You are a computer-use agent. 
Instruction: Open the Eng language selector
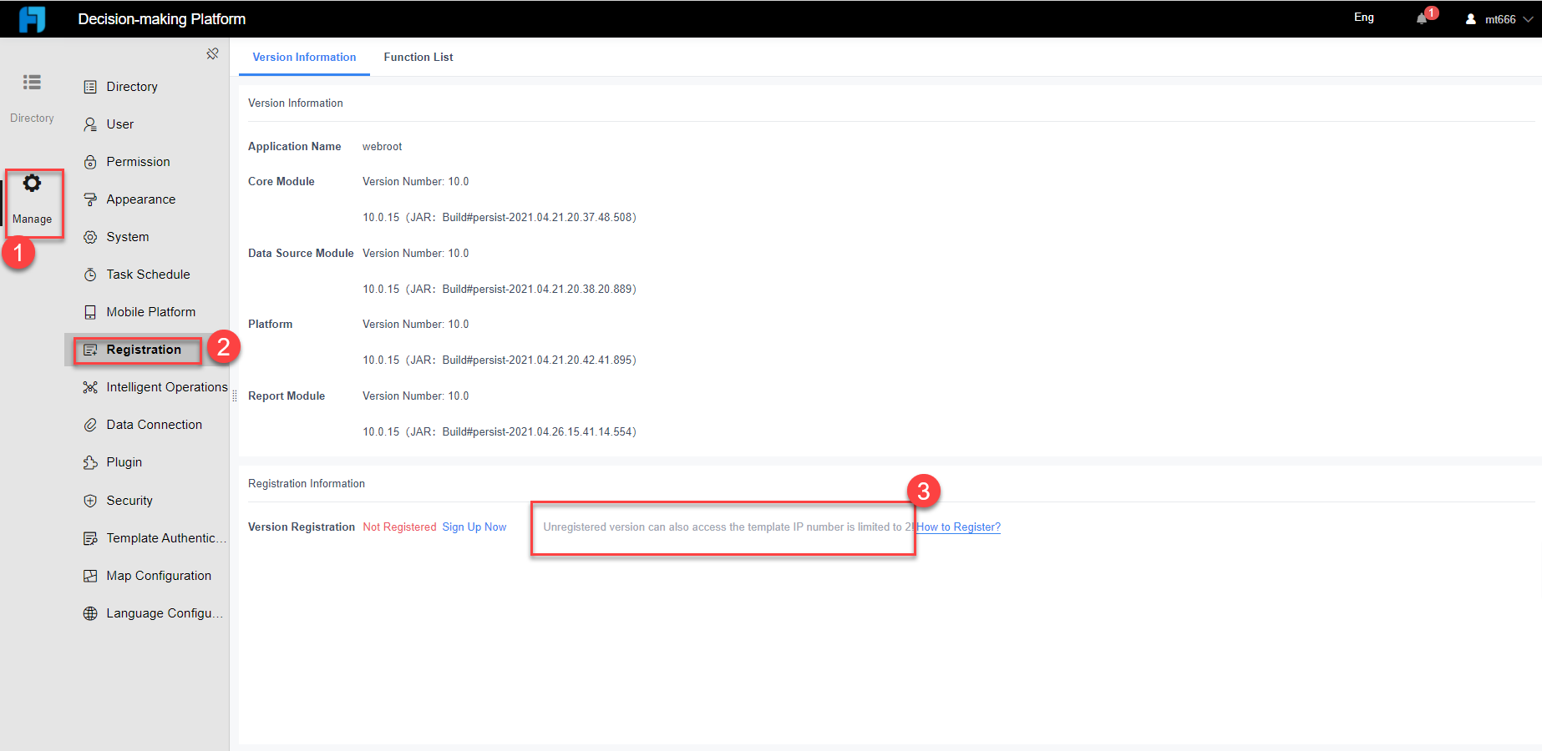(x=1363, y=17)
